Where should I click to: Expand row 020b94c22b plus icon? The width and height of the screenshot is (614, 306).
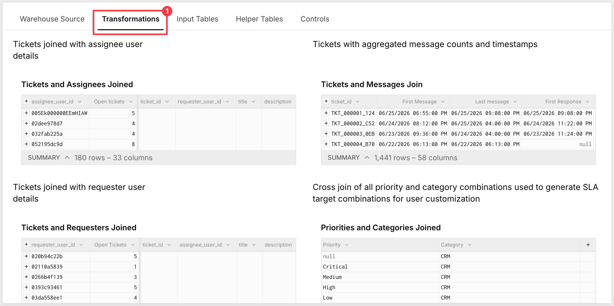tap(26, 256)
